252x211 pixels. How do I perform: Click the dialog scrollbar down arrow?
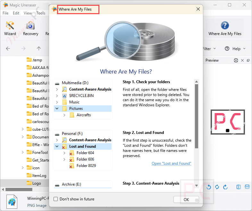(197, 186)
